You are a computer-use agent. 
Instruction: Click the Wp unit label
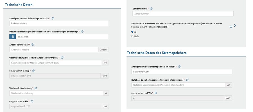click(105, 63)
